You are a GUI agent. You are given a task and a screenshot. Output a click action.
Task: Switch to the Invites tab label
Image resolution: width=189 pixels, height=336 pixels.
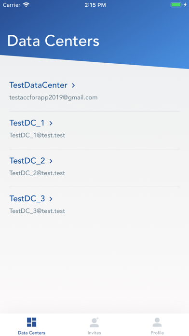point(94,333)
